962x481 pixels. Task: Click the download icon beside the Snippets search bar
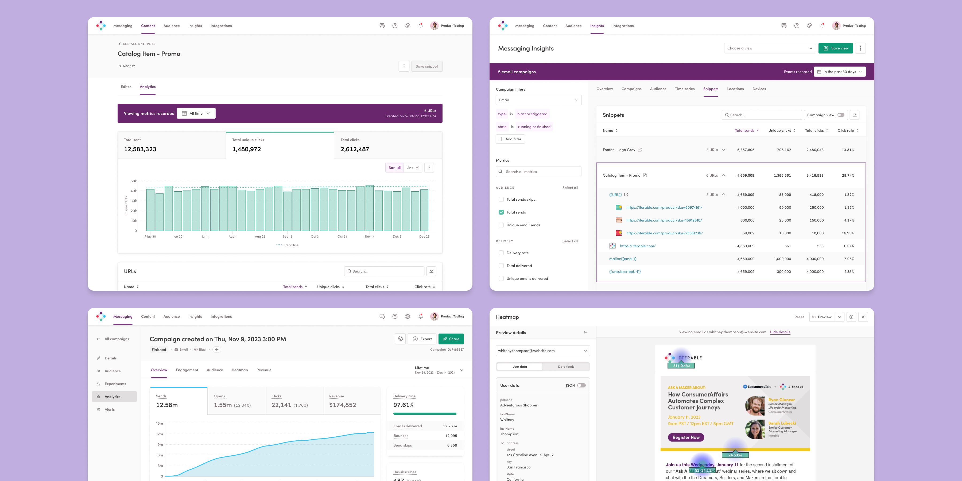855,115
